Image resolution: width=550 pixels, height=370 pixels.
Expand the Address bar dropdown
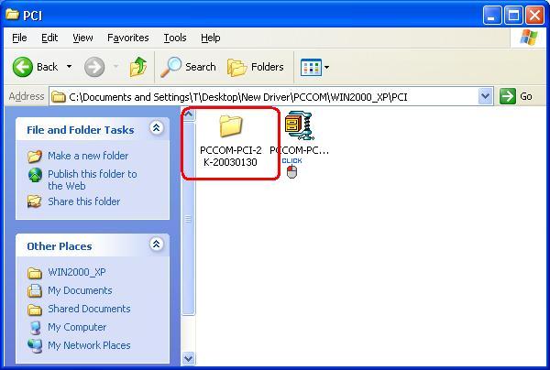(486, 96)
